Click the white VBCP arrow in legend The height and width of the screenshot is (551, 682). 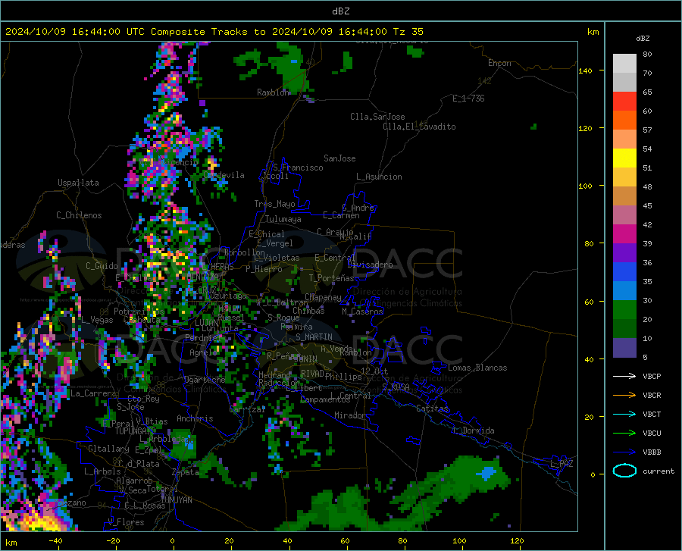(624, 376)
